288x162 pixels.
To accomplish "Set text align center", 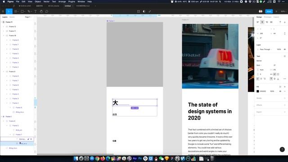I will click(x=261, y=79).
